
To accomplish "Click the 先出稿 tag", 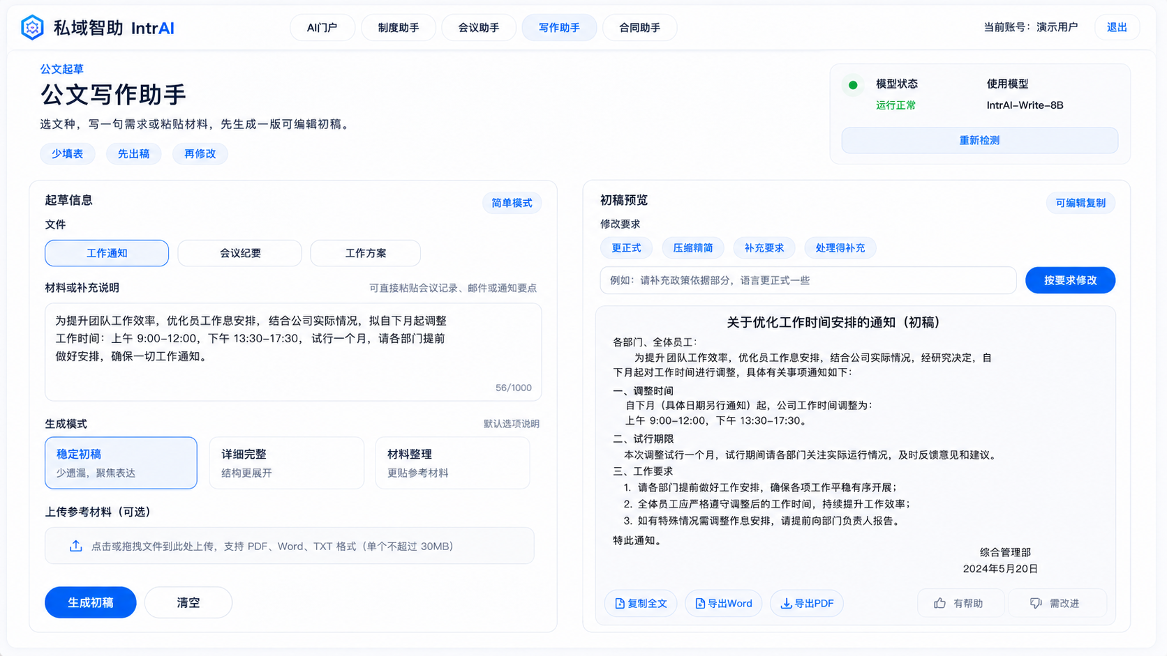I will 133,153.
